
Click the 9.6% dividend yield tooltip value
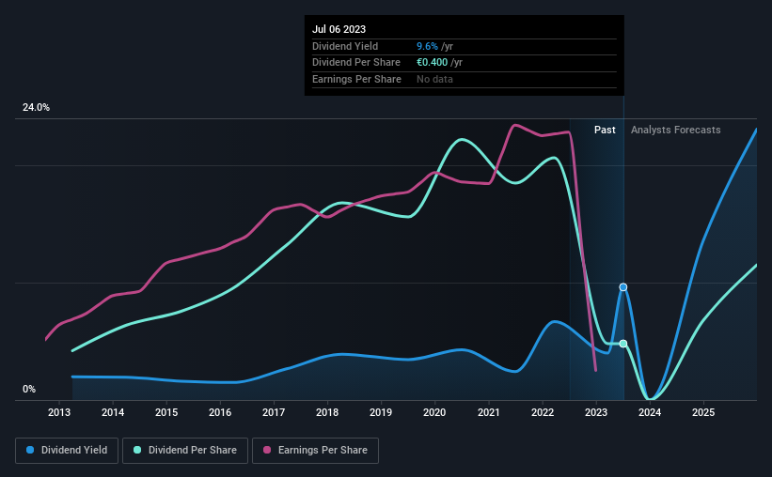[x=427, y=46]
